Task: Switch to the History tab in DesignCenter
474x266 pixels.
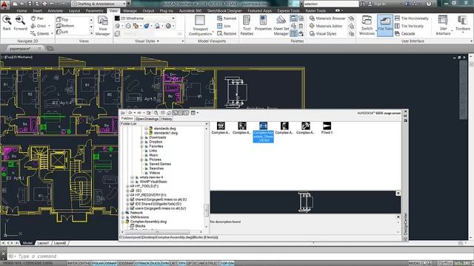Action: coord(166,119)
